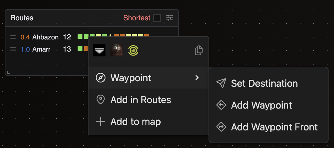Open the routes settings sliders icon
Viewport: 334px width, 148px height.
pyautogui.click(x=170, y=18)
